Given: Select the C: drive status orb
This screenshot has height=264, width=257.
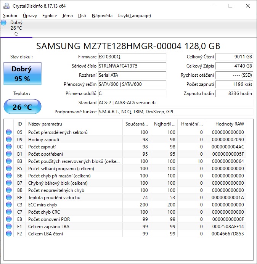Looking at the screenshot, I should click(x=4, y=23).
